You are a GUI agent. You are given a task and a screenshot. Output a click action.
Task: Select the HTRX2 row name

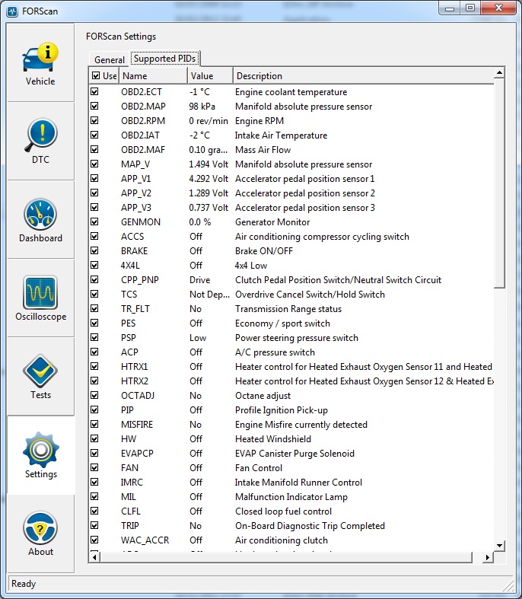coord(135,381)
